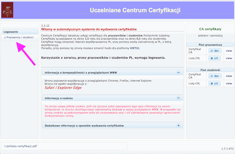View Pion pracowniczy Certyfikat CA
Viewport: 235px width, 154px height.
click(x=229, y=51)
